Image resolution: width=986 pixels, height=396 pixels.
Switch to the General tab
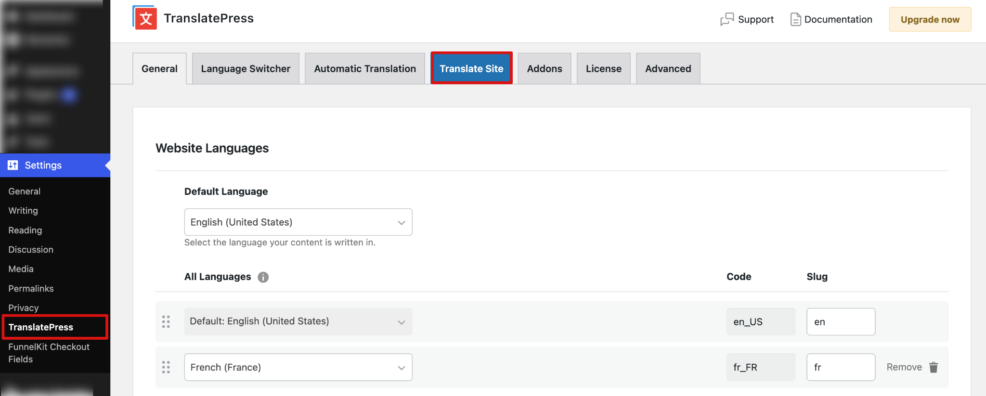[159, 69]
